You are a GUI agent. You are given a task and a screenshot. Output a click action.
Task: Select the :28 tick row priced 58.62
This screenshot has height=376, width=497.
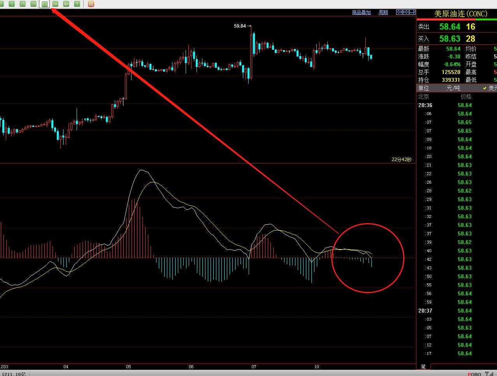click(x=457, y=191)
